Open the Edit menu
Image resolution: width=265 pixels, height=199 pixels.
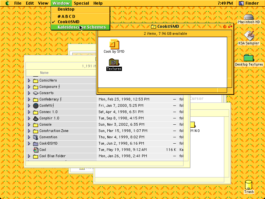[x=30, y=3]
